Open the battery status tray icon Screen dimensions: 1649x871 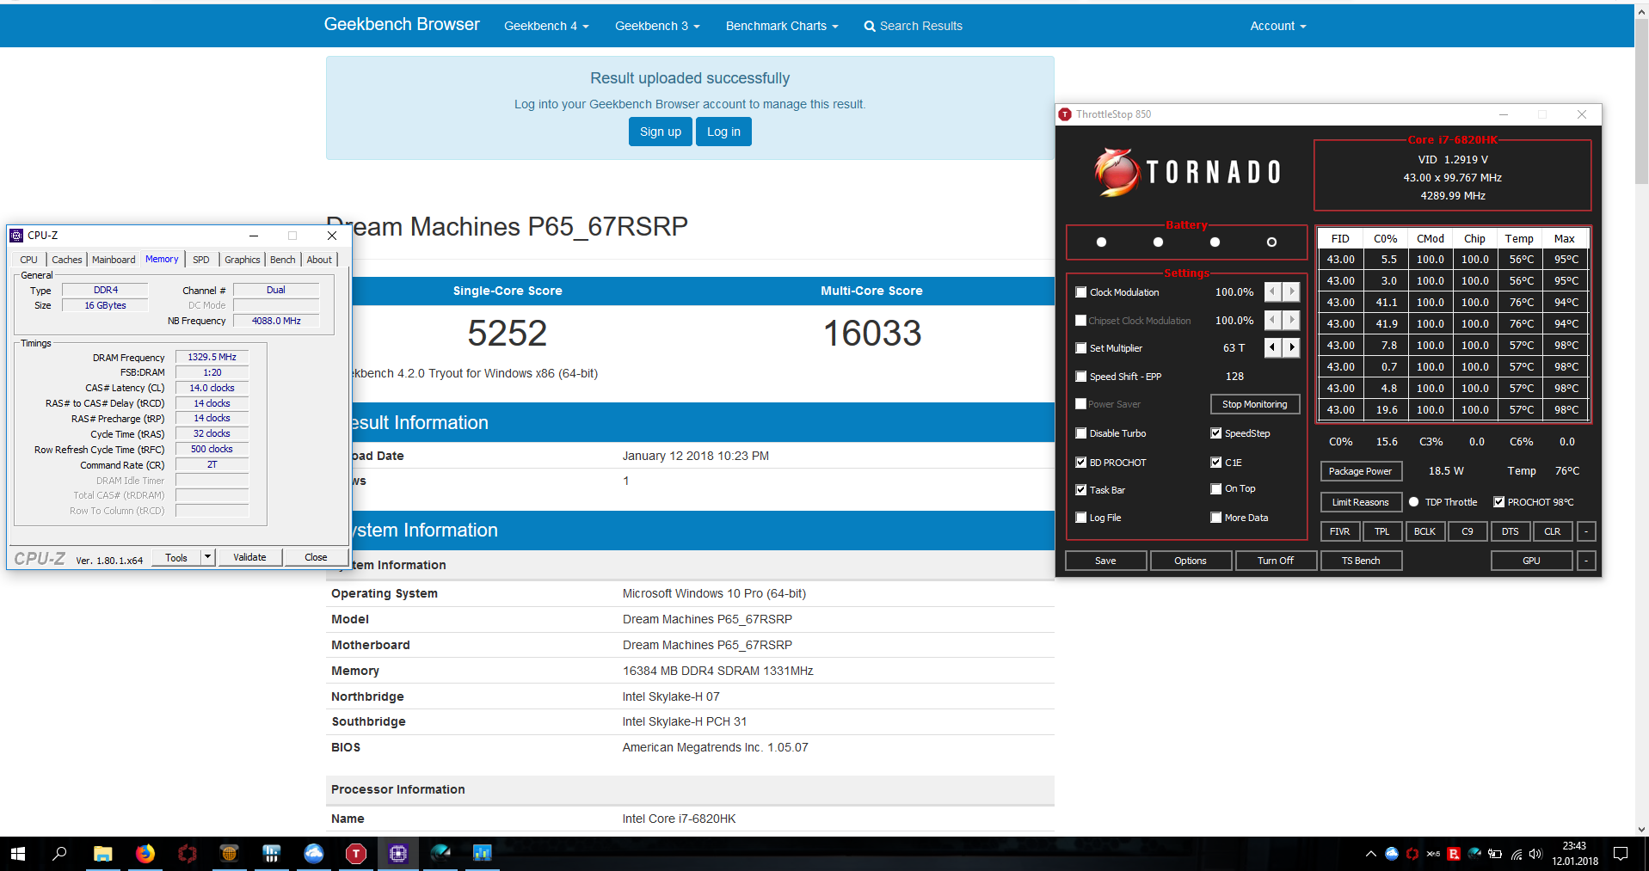tap(1495, 854)
